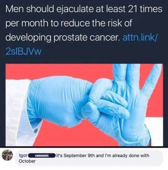Select Igor's comment bubble

pos(89,158)
